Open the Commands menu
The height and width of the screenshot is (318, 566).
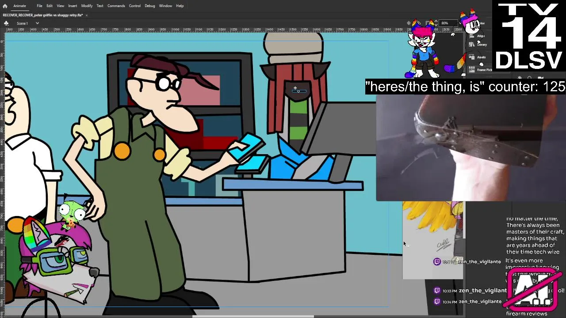tap(116, 6)
